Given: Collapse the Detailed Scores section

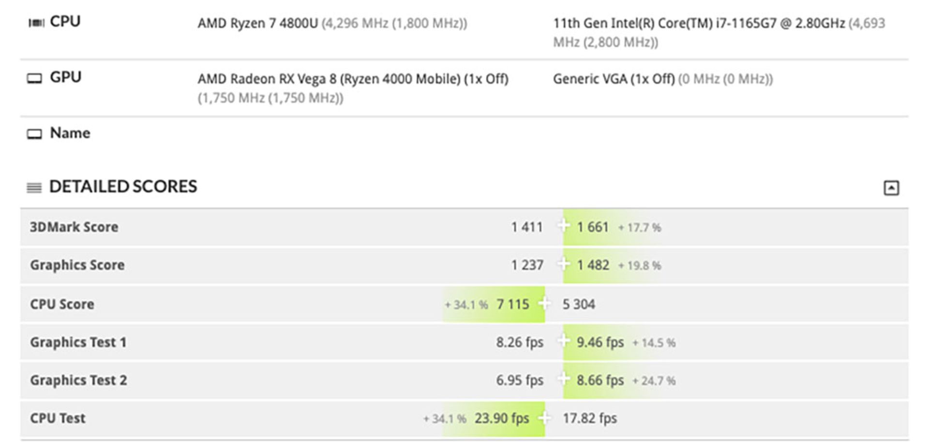Looking at the screenshot, I should [891, 188].
